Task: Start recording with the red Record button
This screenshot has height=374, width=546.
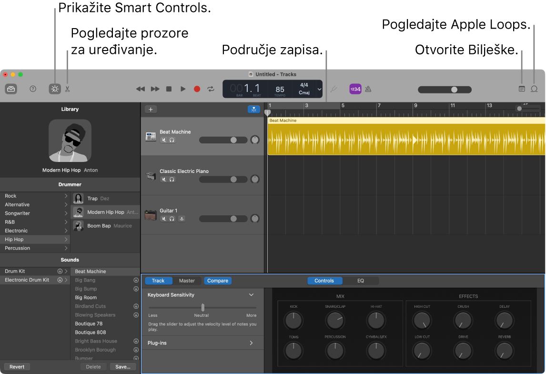Action: point(197,89)
